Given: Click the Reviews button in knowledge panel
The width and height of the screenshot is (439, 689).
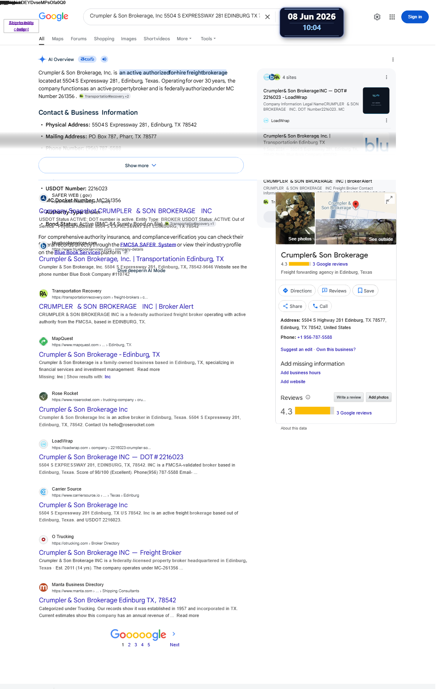Looking at the screenshot, I should [334, 291].
